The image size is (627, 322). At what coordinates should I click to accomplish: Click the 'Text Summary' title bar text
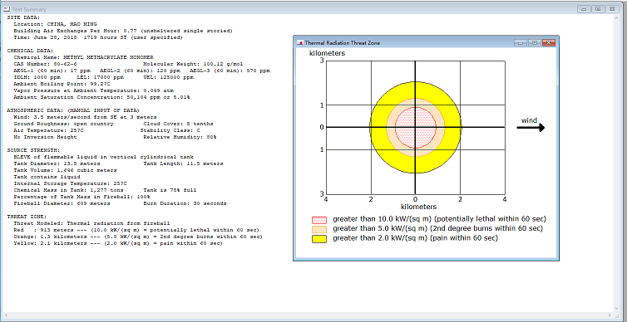pos(29,9)
